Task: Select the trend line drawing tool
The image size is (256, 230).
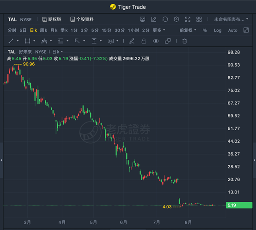Action: coord(11,41)
